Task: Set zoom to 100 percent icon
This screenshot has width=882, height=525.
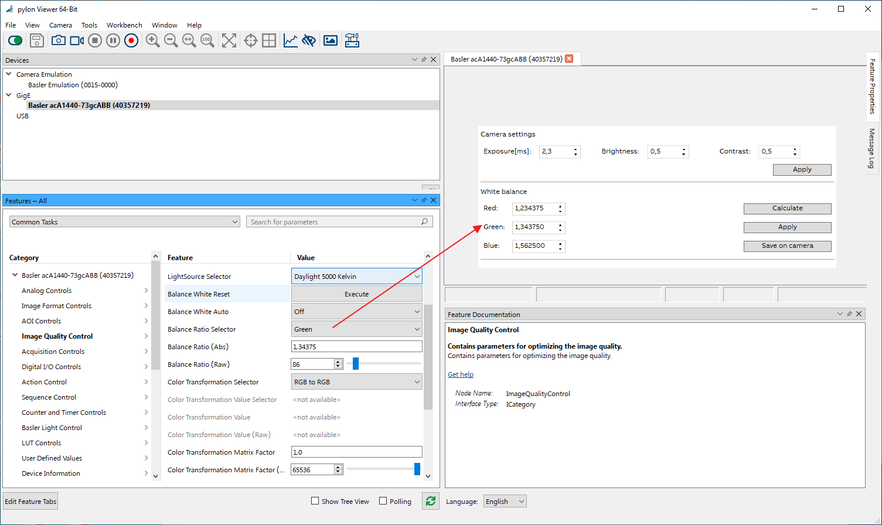Action: pos(207,40)
